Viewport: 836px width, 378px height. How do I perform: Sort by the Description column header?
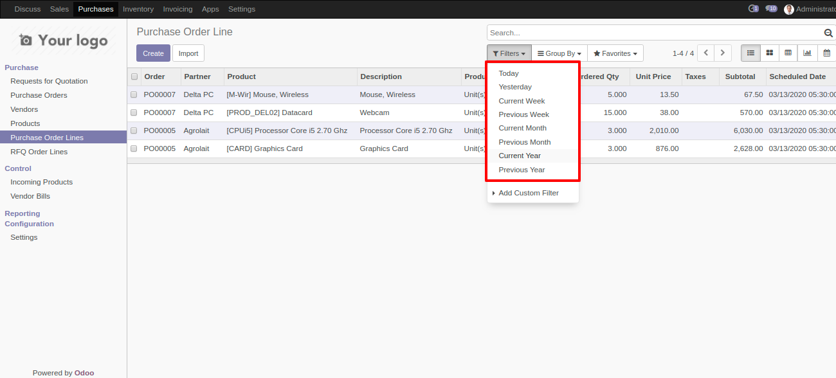[x=409, y=76]
